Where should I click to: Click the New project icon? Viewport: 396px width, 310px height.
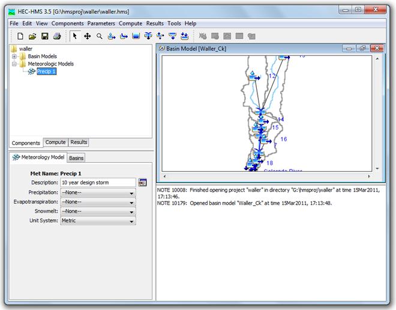pos(20,36)
